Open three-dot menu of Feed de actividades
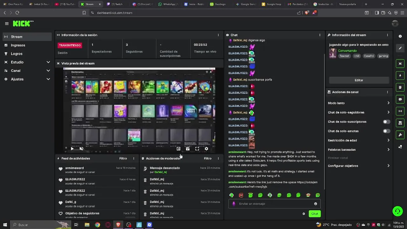 click(x=134, y=158)
